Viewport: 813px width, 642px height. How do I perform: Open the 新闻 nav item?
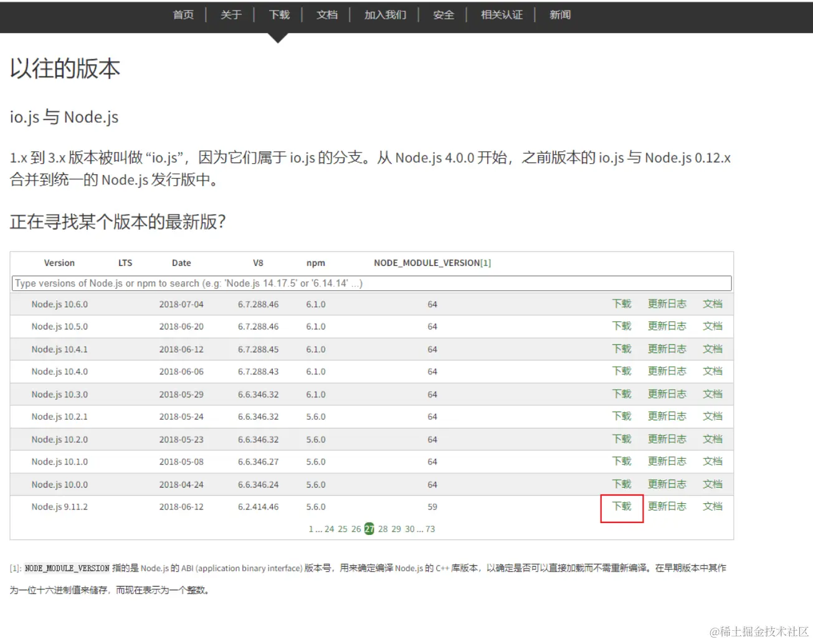pyautogui.click(x=559, y=14)
